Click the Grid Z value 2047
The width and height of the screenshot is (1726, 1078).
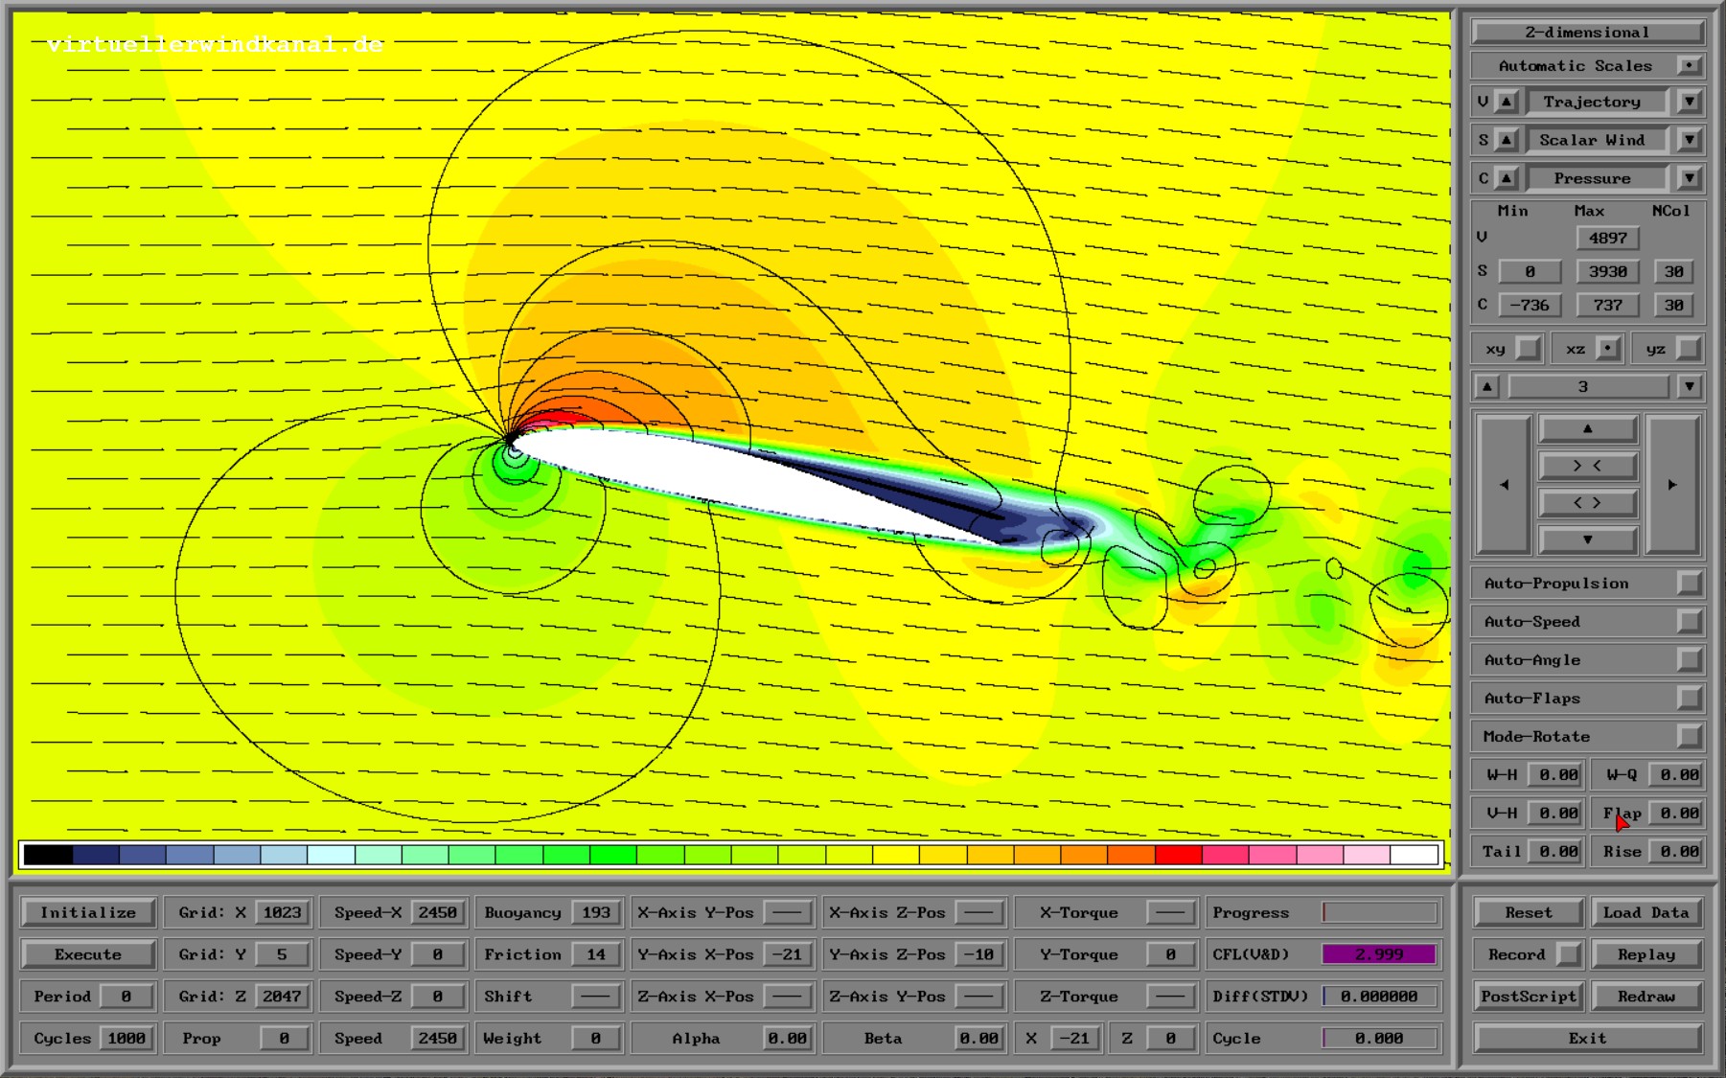pos(282,996)
